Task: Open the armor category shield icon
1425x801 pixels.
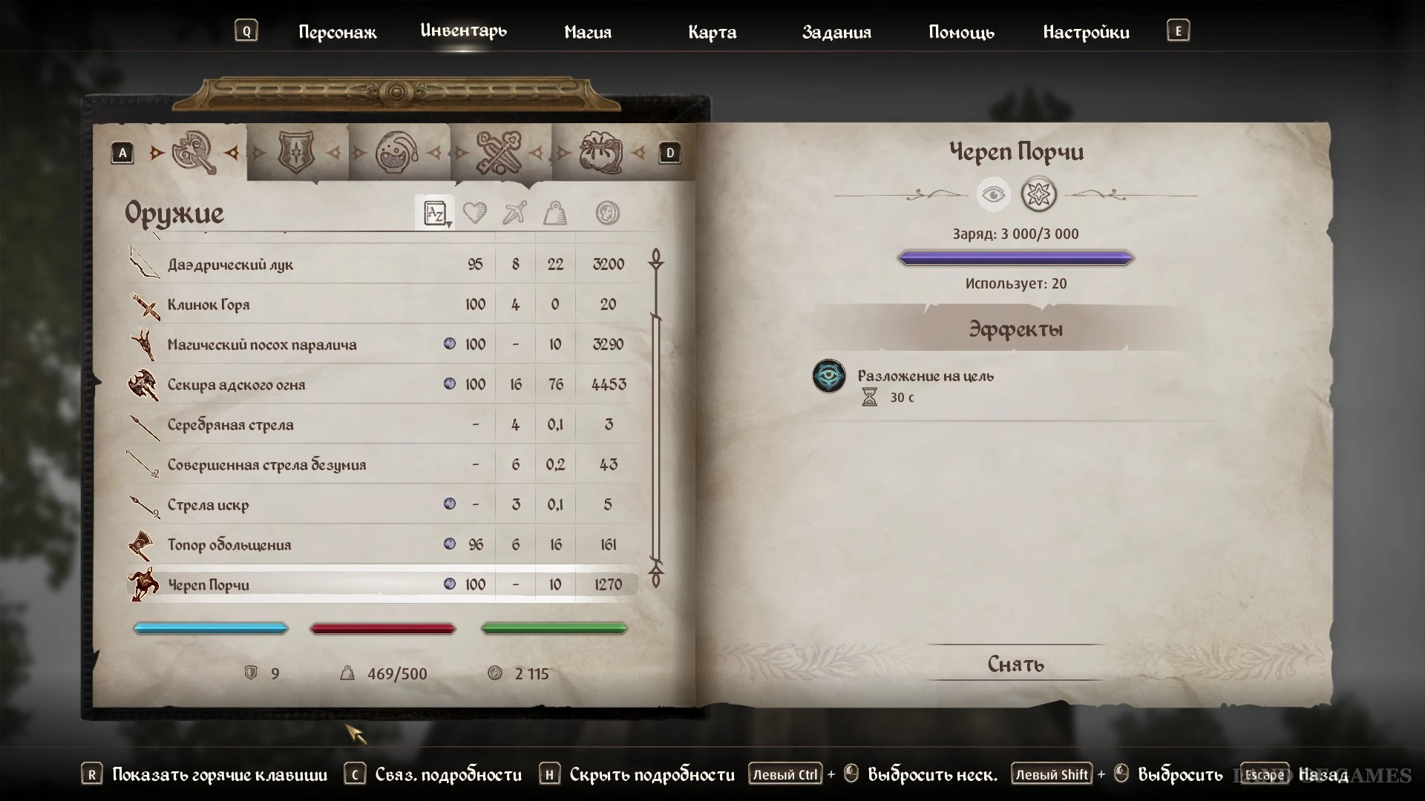Action: [296, 152]
